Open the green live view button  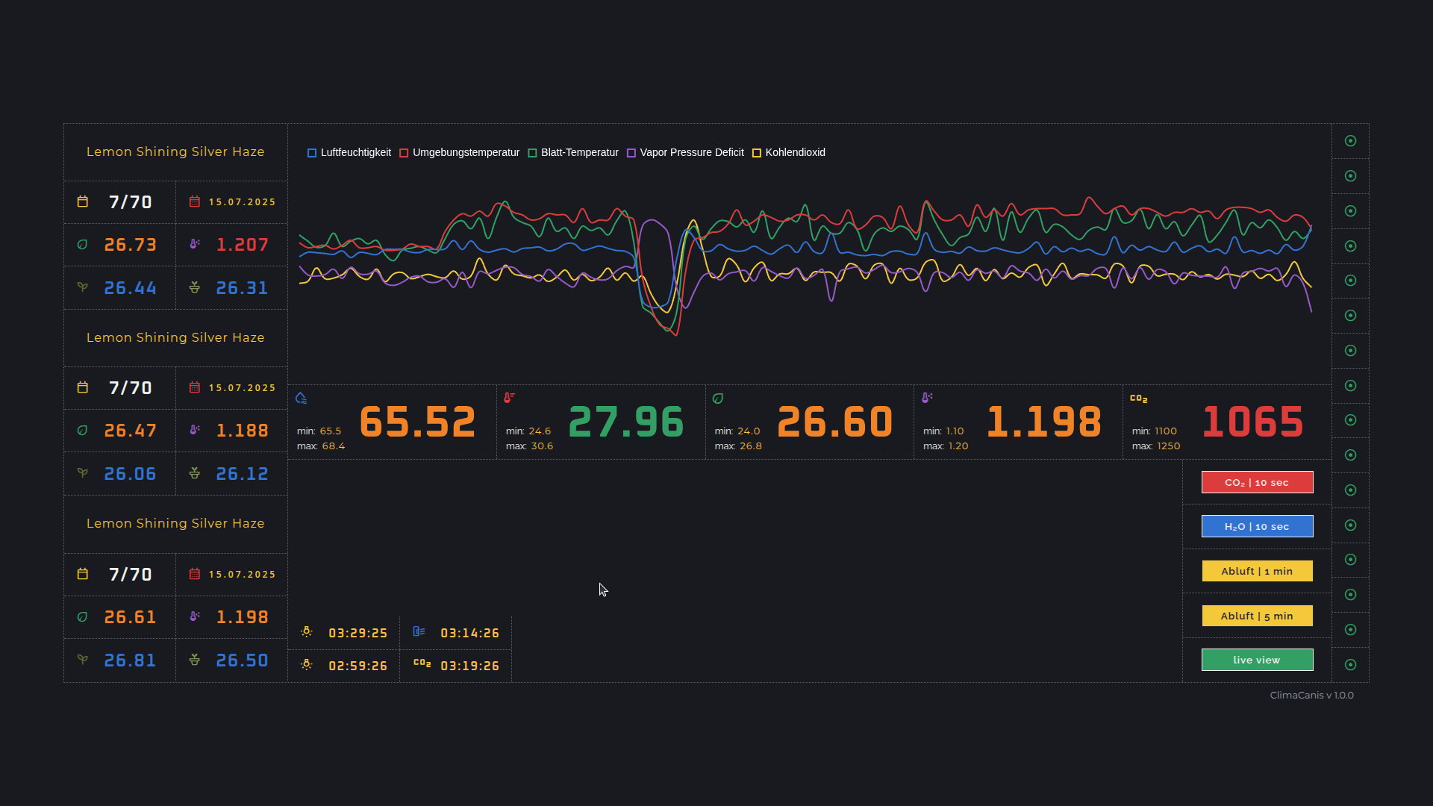[x=1257, y=660]
